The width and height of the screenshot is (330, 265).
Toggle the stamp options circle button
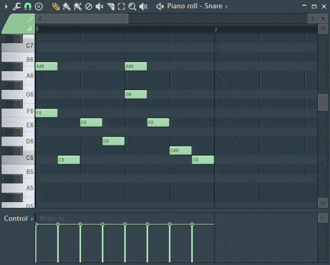click(38, 6)
